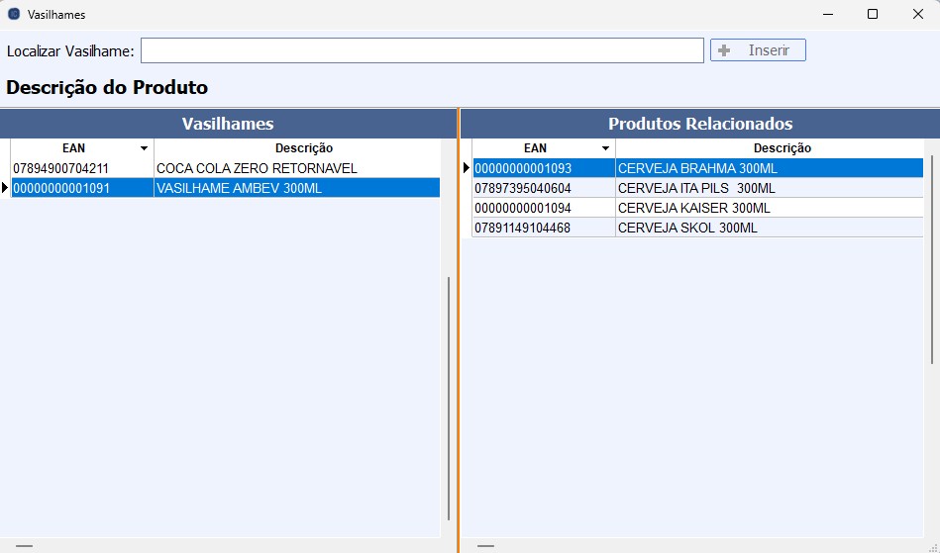
Task: Maximize the Vasilhames window
Action: (873, 14)
